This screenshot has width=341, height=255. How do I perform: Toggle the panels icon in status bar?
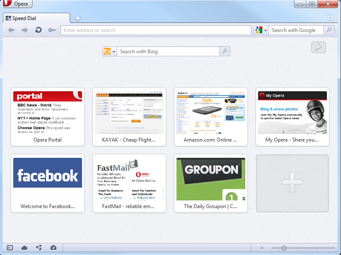point(10,248)
